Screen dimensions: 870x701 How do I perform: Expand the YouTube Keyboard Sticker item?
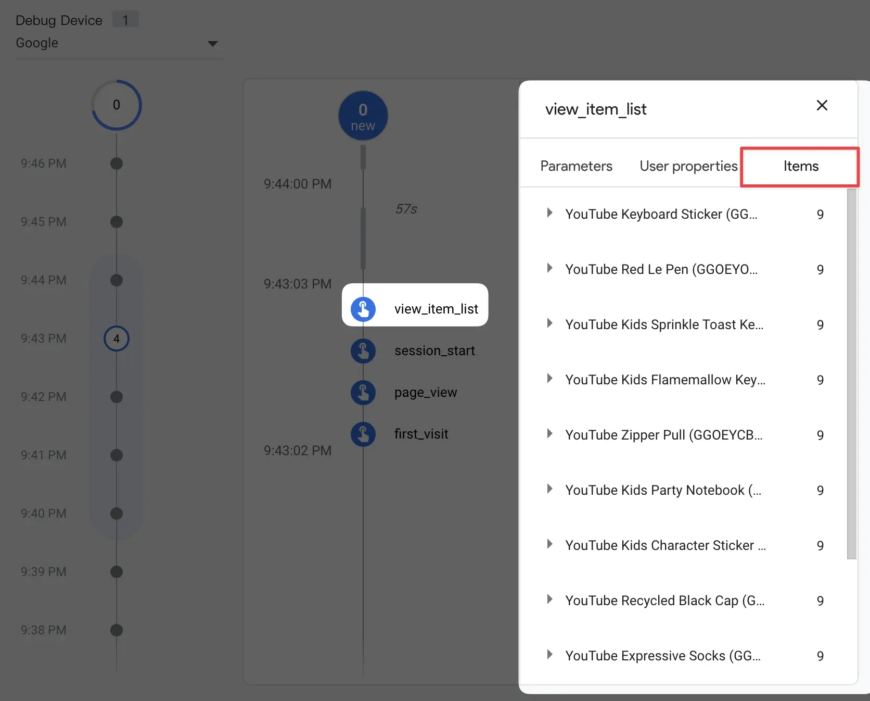pyautogui.click(x=549, y=213)
